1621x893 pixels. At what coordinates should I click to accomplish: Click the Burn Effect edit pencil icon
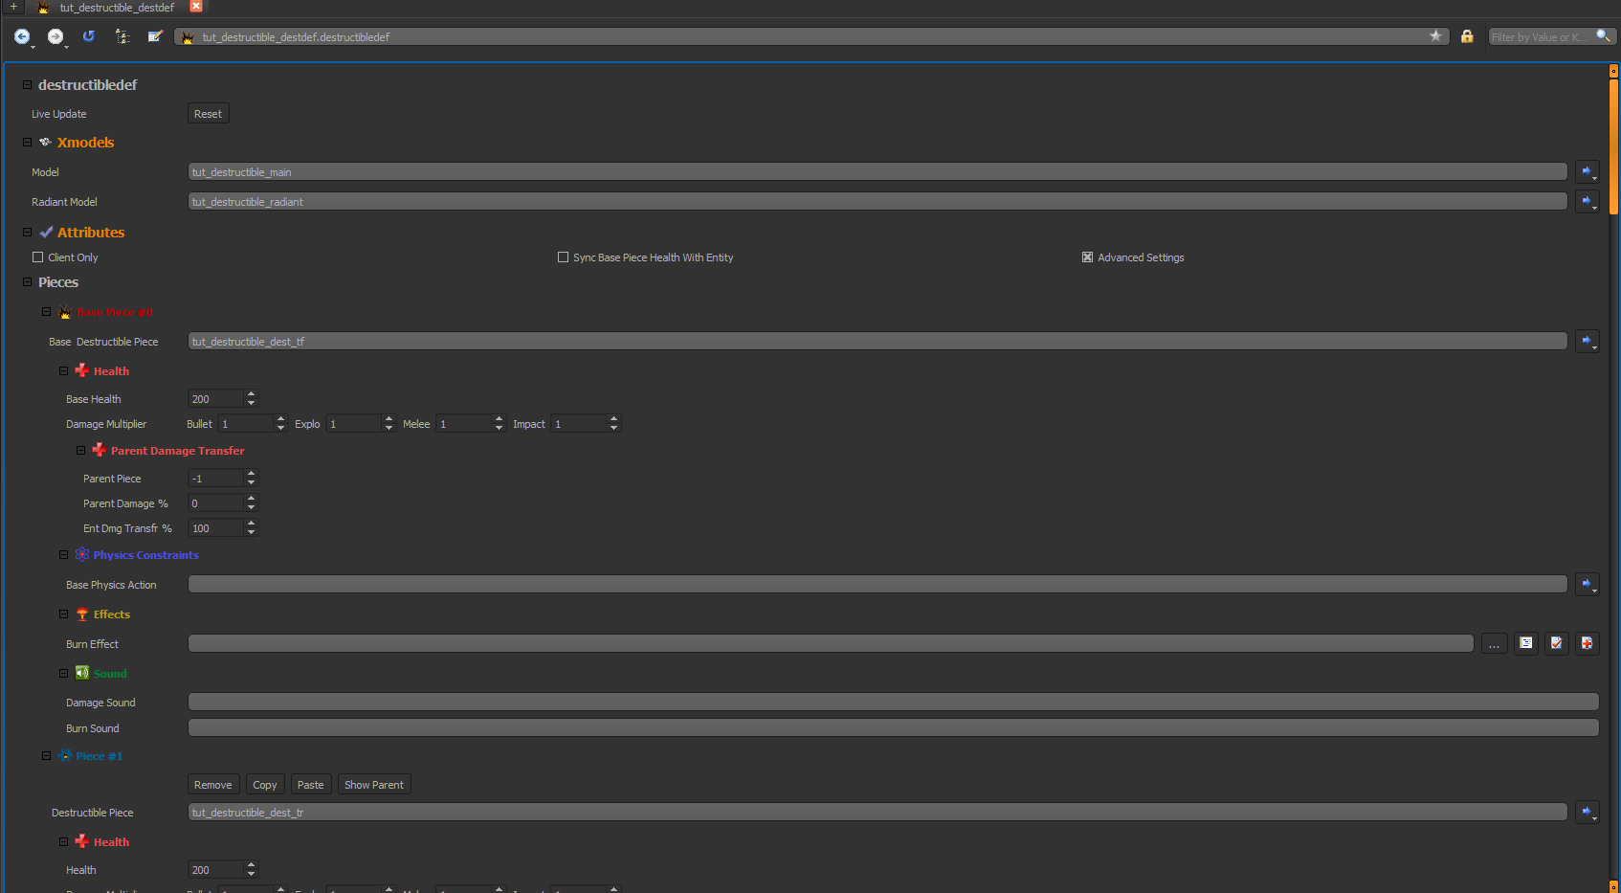1557,644
